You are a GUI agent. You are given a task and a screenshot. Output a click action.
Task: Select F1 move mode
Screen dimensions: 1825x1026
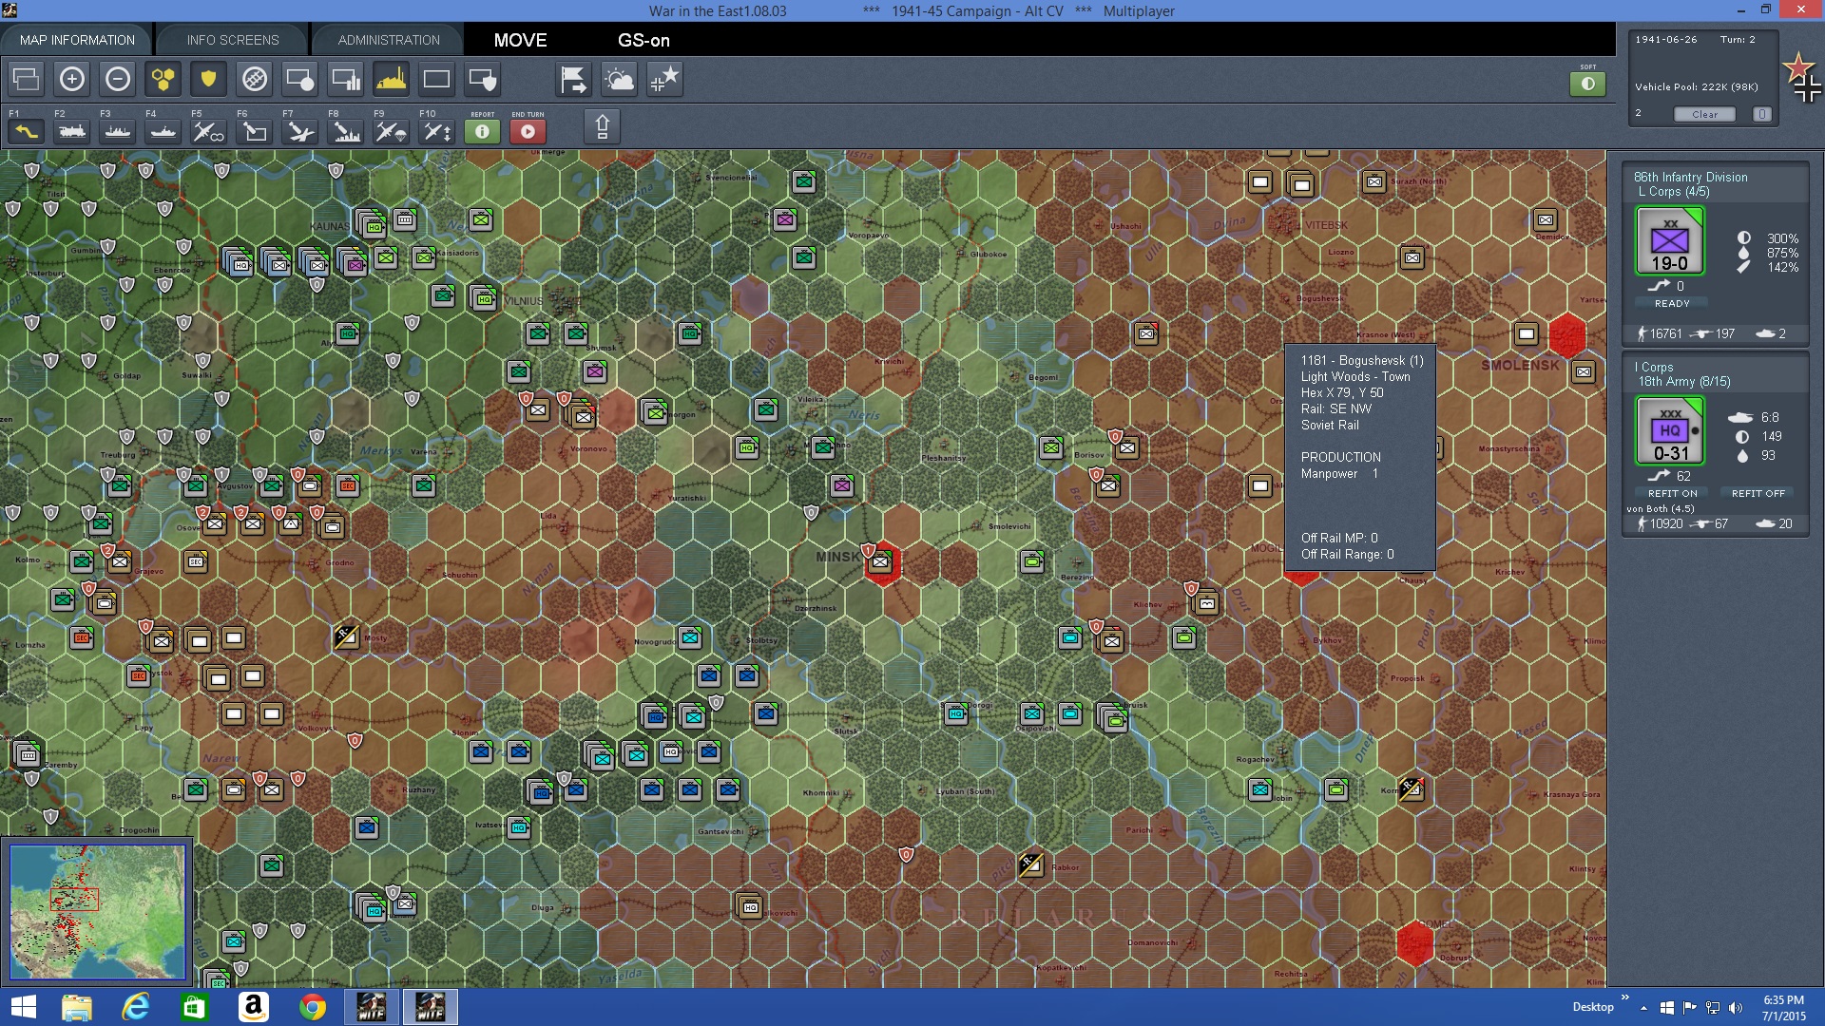(x=27, y=131)
